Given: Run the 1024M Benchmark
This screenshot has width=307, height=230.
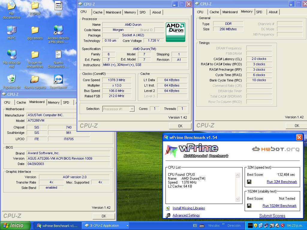Looking at the screenshot, I should coord(279,206).
